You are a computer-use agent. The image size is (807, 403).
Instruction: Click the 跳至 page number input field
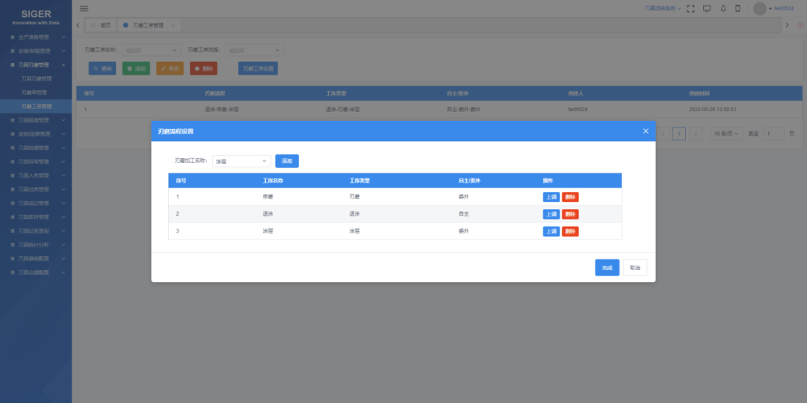(773, 134)
